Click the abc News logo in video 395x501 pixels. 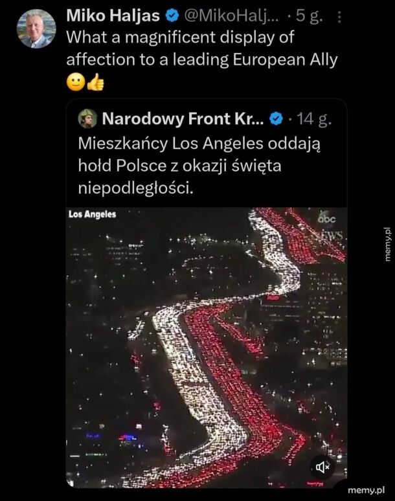click(330, 227)
